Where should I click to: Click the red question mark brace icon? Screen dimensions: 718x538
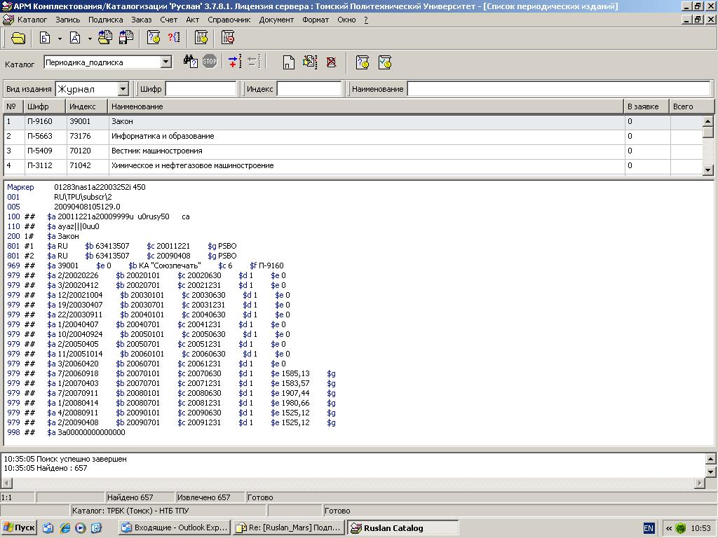[173, 38]
